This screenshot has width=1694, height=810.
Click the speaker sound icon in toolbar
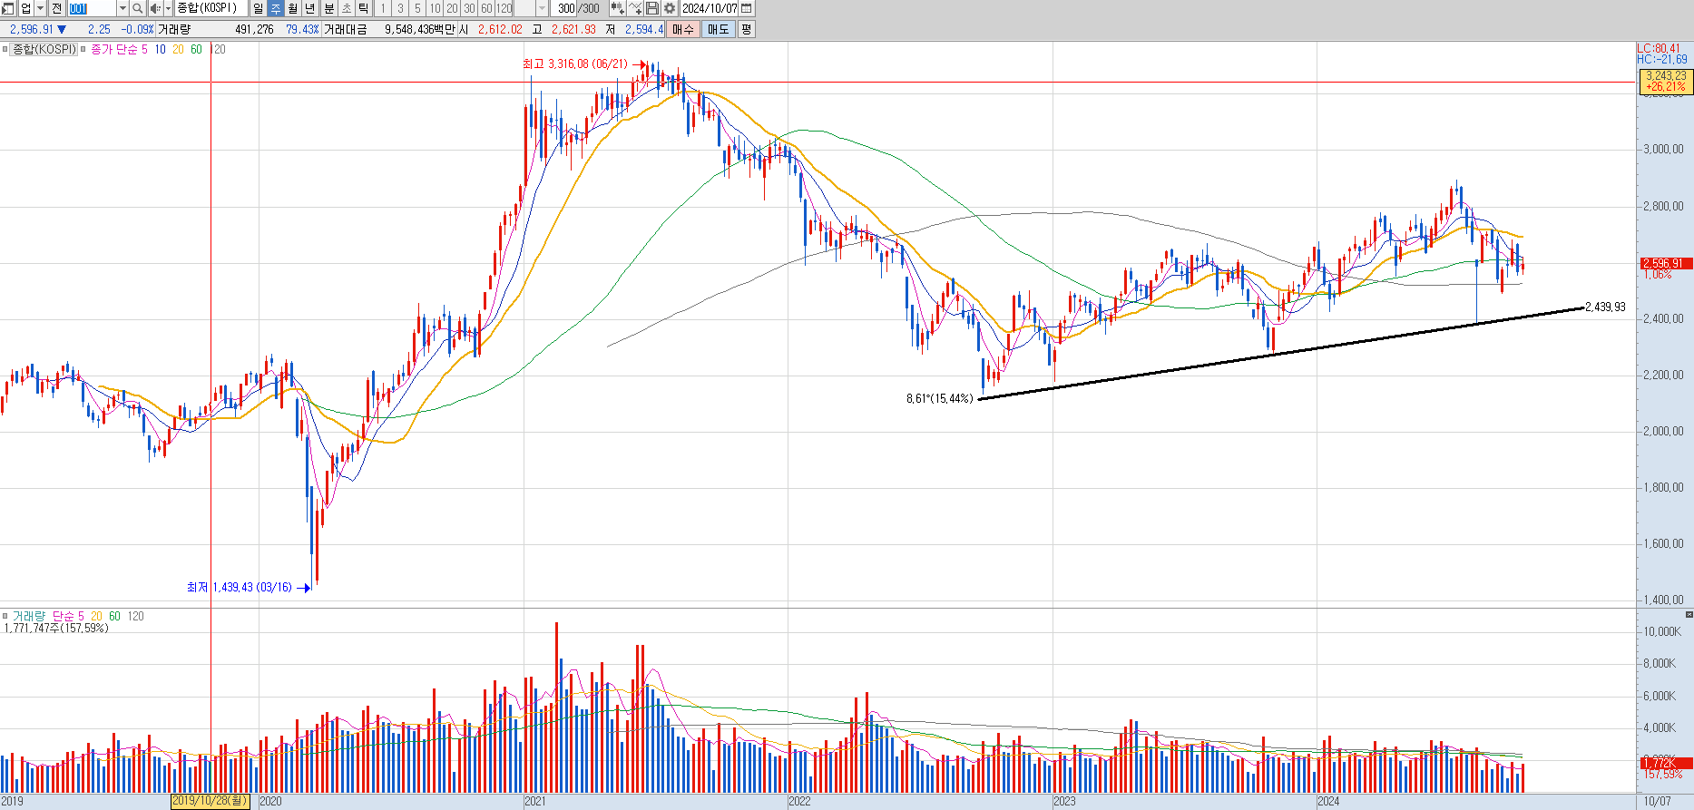[x=155, y=8]
